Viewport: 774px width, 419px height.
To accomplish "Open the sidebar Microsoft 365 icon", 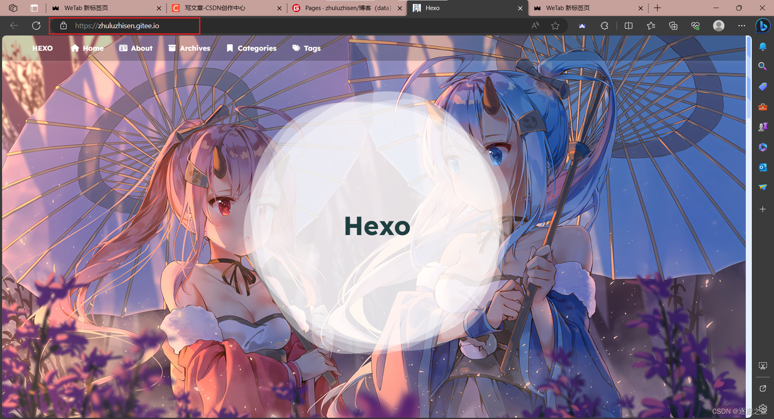I will pyautogui.click(x=763, y=147).
